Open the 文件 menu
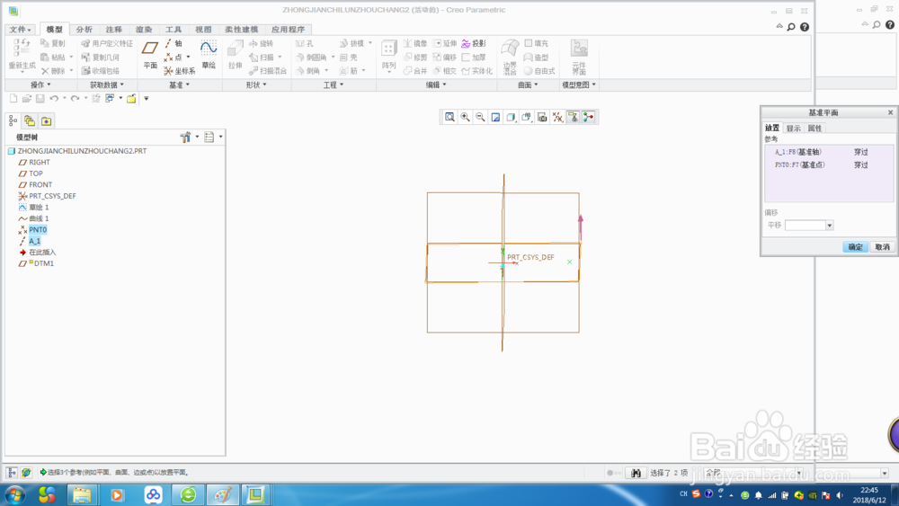The image size is (899, 506). pos(20,30)
